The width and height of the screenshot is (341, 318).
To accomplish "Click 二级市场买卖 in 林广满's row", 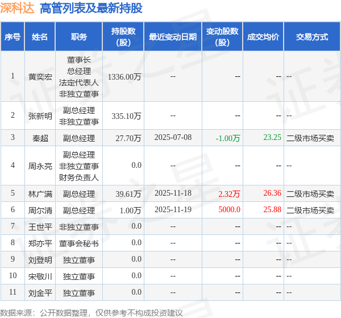I will pos(310,194).
